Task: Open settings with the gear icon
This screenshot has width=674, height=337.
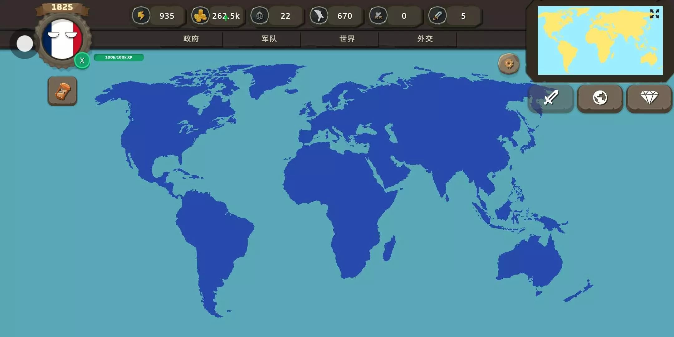Action: click(x=509, y=64)
